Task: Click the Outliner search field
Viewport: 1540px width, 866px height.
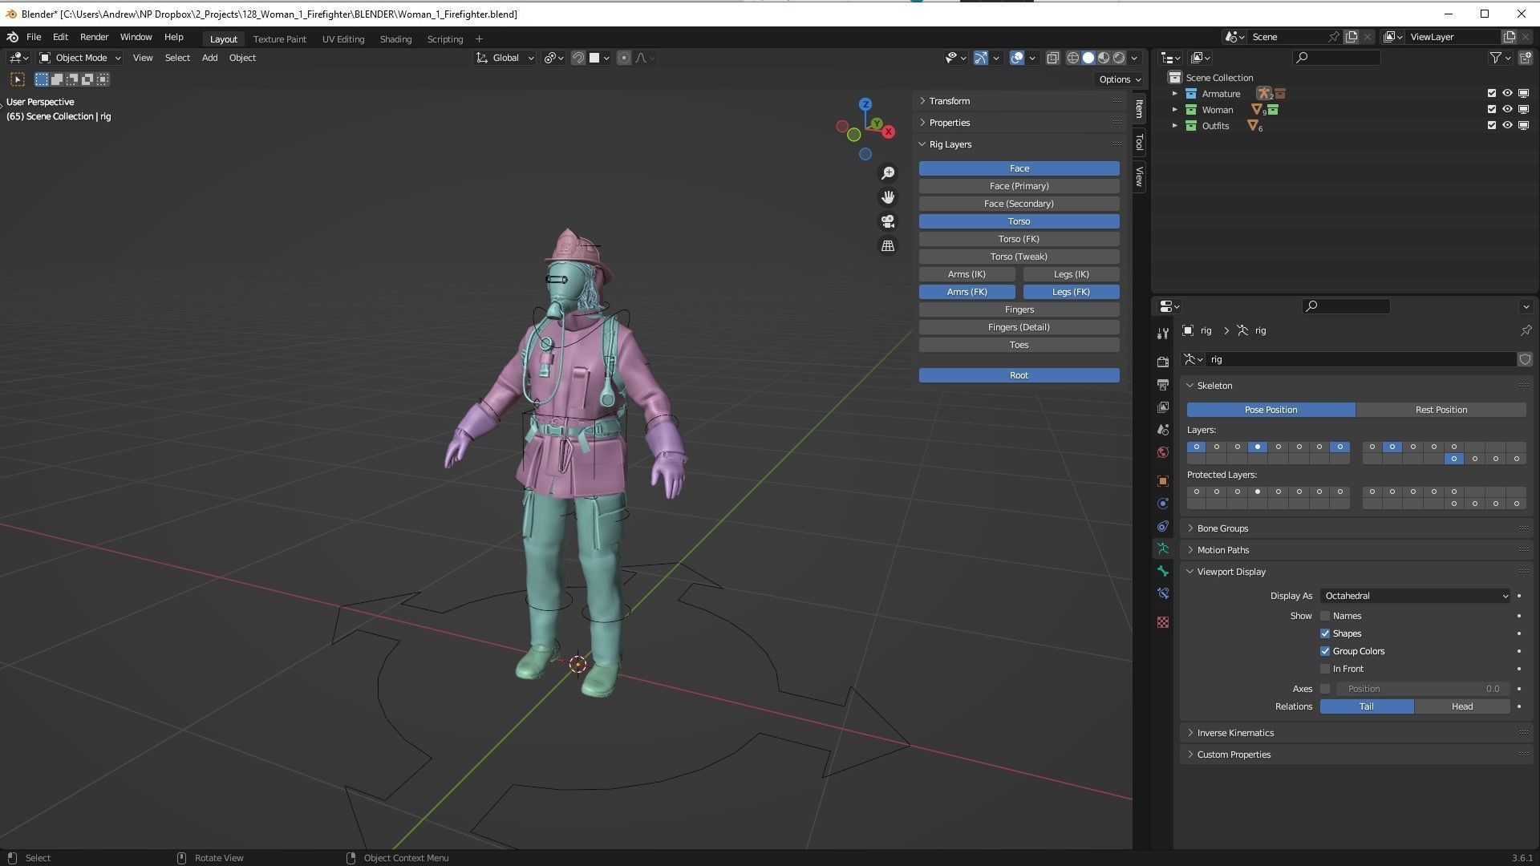Action: [x=1336, y=58]
